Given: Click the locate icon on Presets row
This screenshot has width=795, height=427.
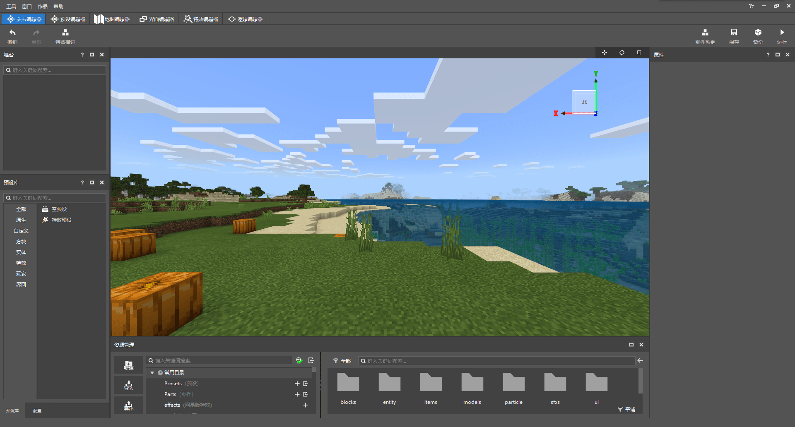Looking at the screenshot, I should (x=306, y=384).
